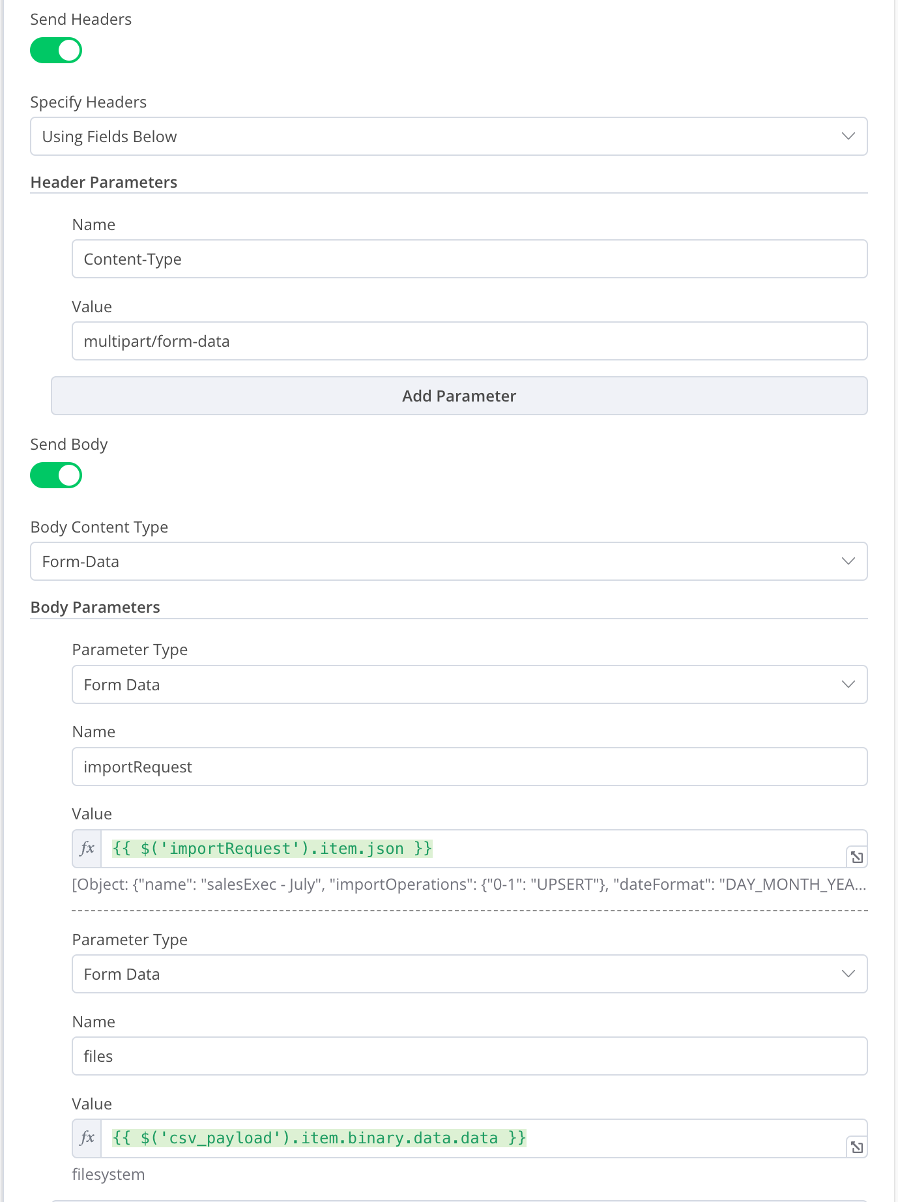Click the importRequest body parameter name field
898x1202 pixels.
coord(469,767)
